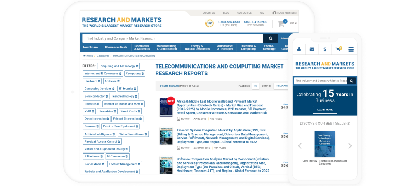Delete the Sensors filter tag
420x186 pixels.
click(x=98, y=126)
